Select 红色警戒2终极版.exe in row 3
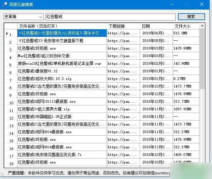 tap(62, 48)
